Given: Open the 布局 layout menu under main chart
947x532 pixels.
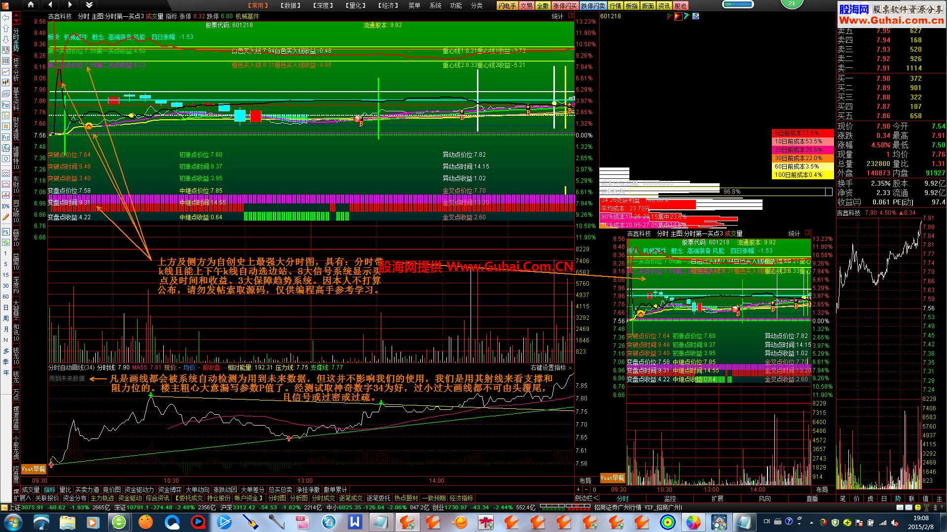Looking at the screenshot, I should [585, 481].
